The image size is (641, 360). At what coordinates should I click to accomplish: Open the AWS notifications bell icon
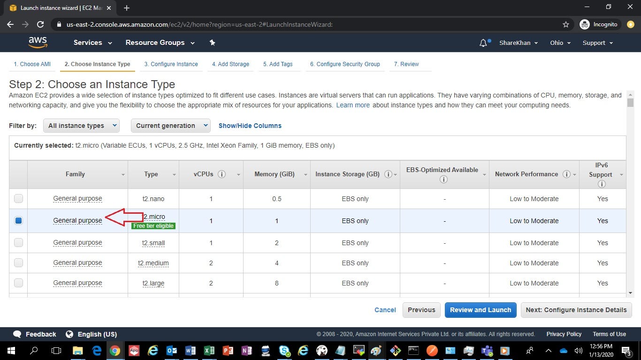pyautogui.click(x=483, y=43)
